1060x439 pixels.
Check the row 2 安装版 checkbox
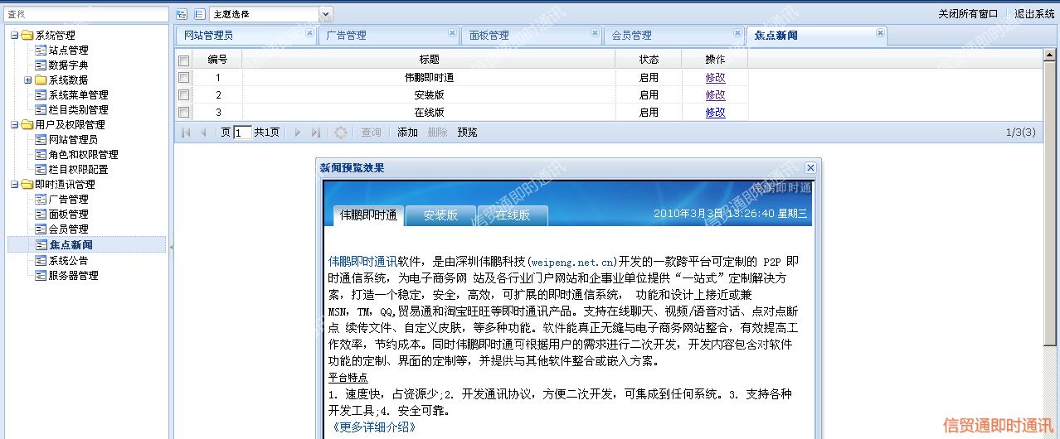(x=184, y=95)
